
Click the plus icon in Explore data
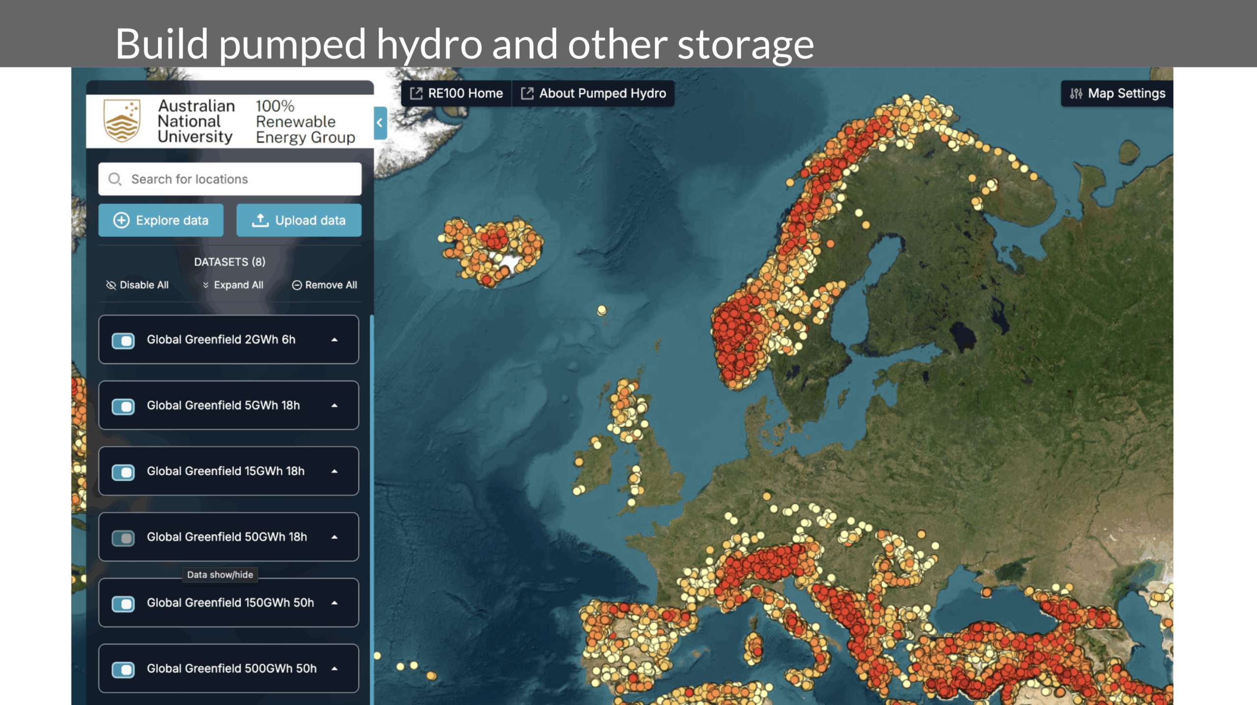click(x=121, y=220)
